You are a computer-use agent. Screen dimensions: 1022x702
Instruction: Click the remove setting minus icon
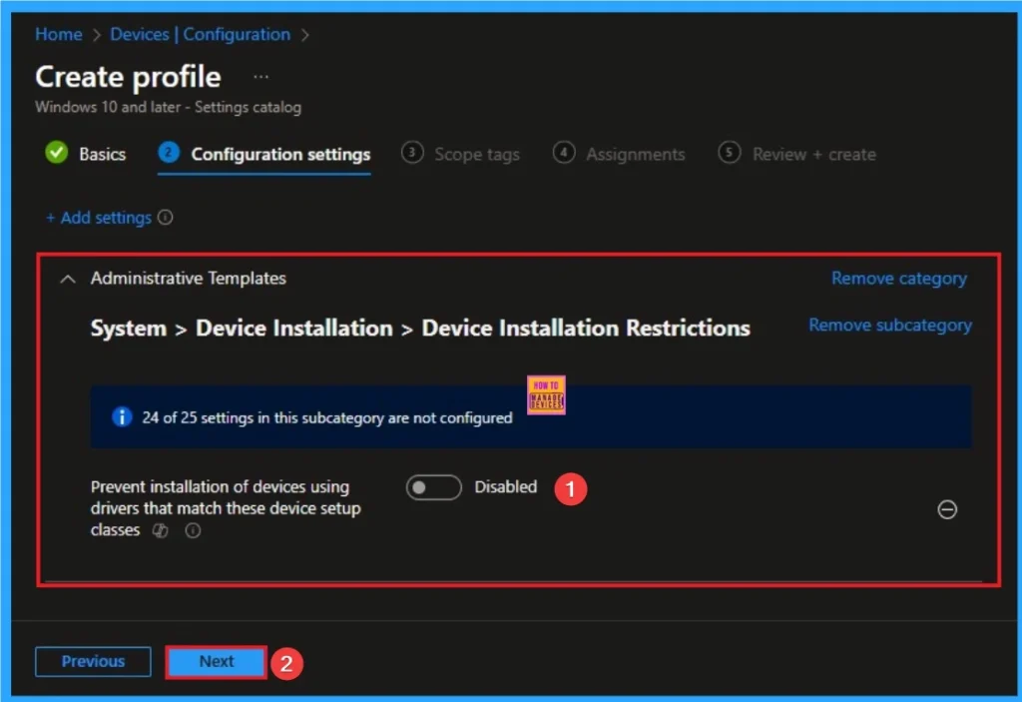coord(947,510)
